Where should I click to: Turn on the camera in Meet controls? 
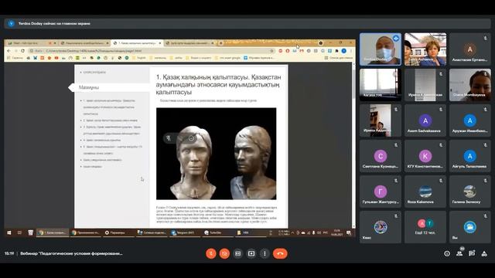coord(224,253)
